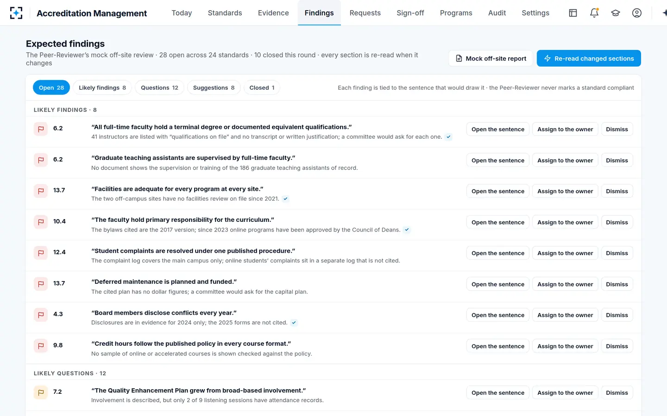The width and height of the screenshot is (667, 416).
Task: View the Closed 1 filter
Action: tap(262, 87)
